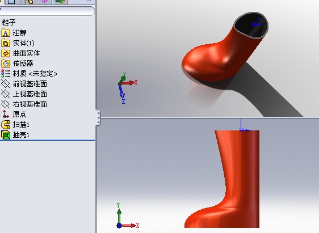Viewport: 319px width, 233px height.
Task: Click the 传感器 sensors folder icon
Action: (6, 63)
